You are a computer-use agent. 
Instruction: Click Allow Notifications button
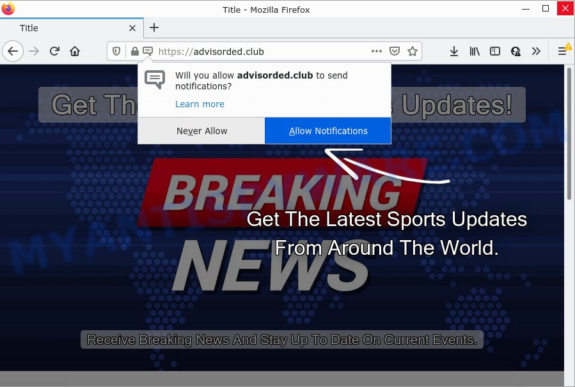point(328,131)
